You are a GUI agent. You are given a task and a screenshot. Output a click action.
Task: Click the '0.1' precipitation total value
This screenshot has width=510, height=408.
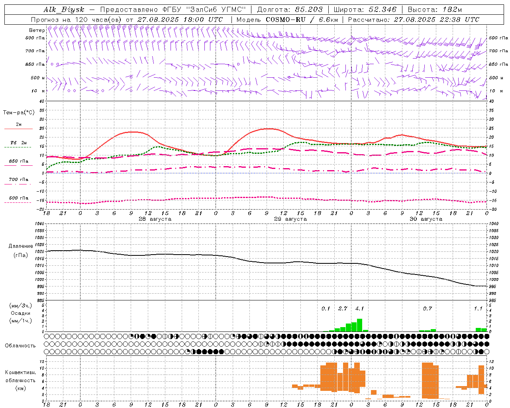pos(326,309)
